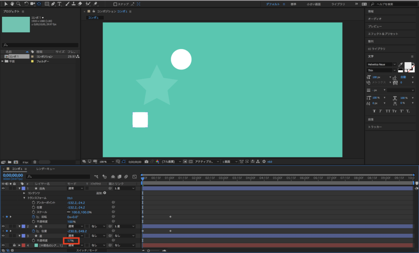Select the Eraser tool
The height and width of the screenshot is (253, 419).
[x=80, y=4]
